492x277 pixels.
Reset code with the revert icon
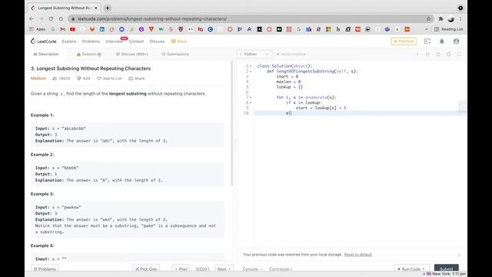click(438, 55)
